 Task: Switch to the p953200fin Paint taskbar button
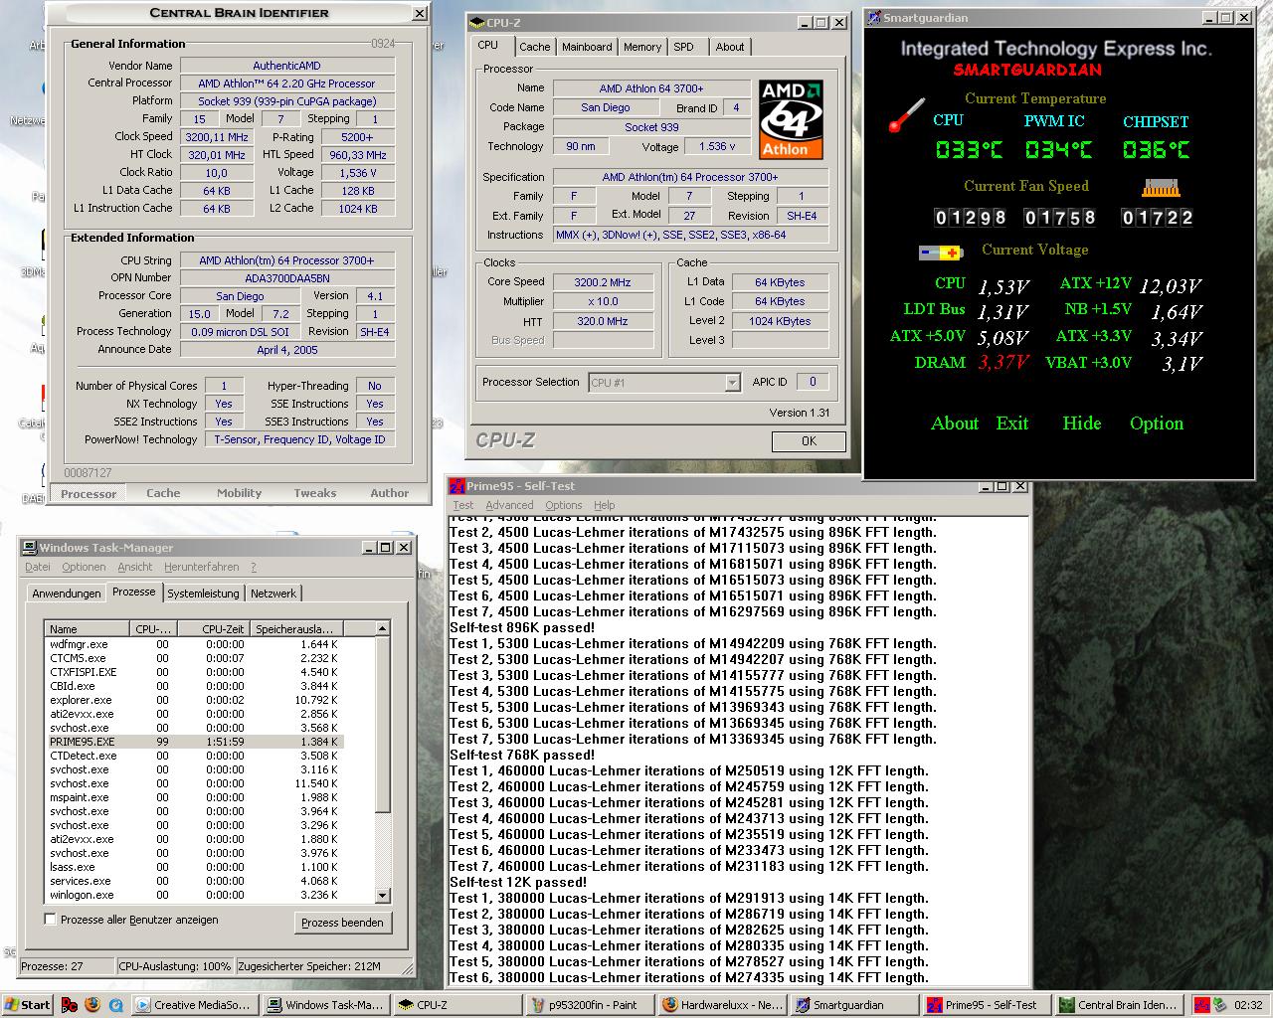pyautogui.click(x=590, y=1005)
